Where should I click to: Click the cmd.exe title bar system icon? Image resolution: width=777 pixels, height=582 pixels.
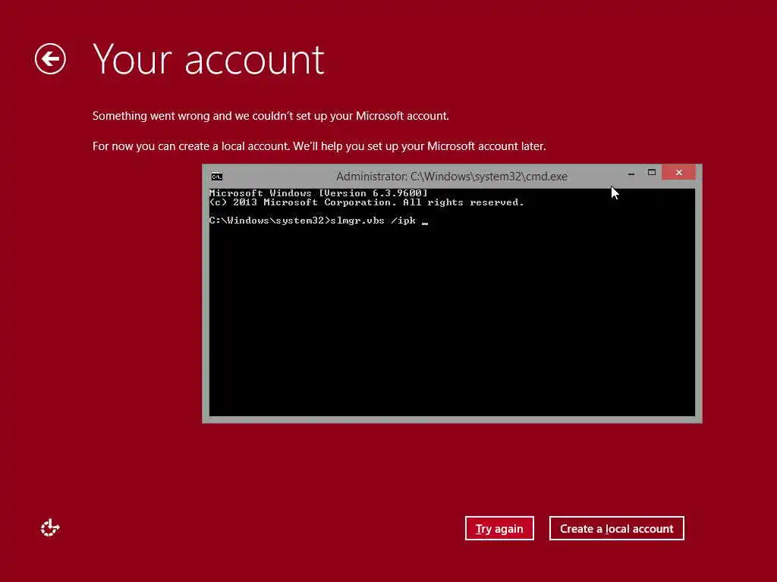click(216, 176)
